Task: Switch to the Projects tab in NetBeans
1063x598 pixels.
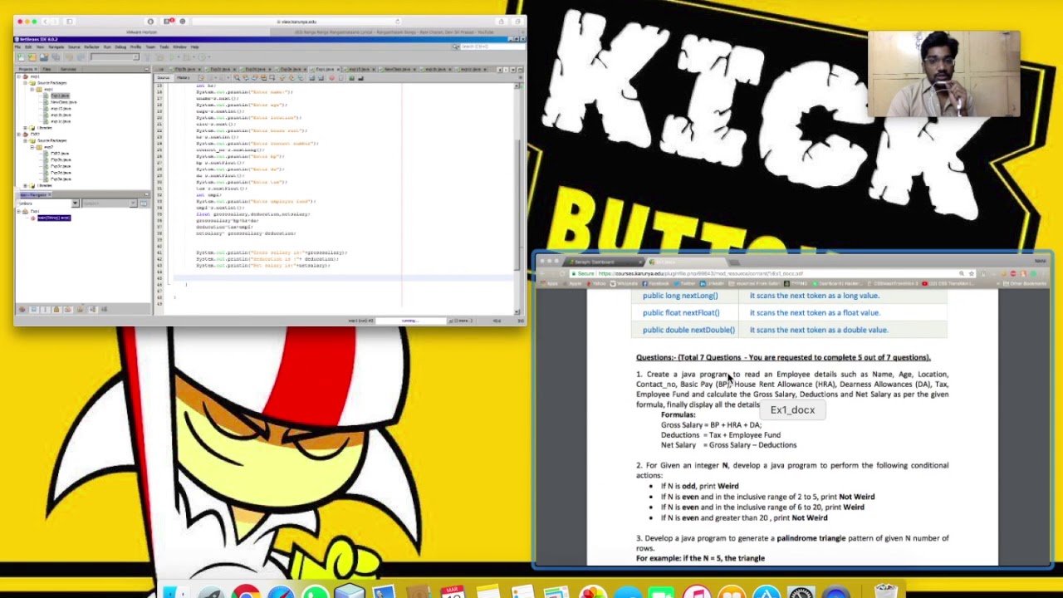Action: [x=26, y=70]
